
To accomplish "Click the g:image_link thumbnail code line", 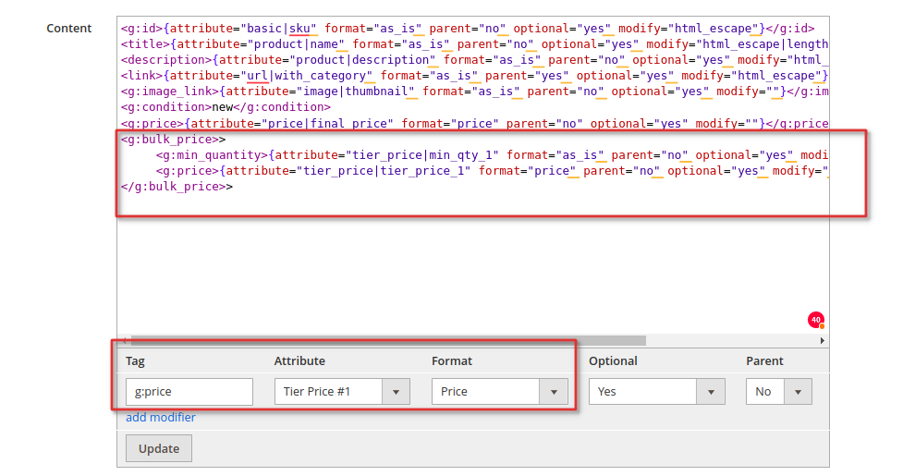I will [x=474, y=92].
